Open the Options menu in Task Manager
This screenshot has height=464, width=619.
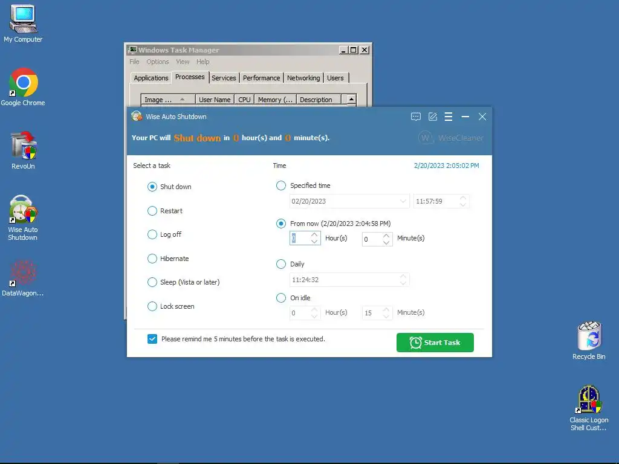(x=158, y=62)
